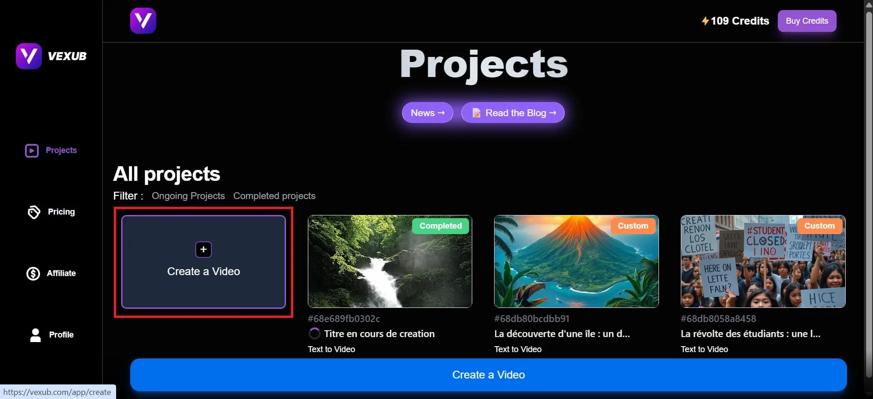Click the Create a Video card
Screen dimensions: 873x399
pyautogui.click(x=204, y=262)
